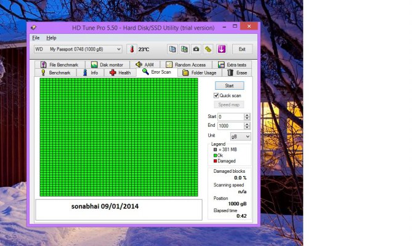Open the Random Access tab
The height and width of the screenshot is (246, 412).
[186, 65]
